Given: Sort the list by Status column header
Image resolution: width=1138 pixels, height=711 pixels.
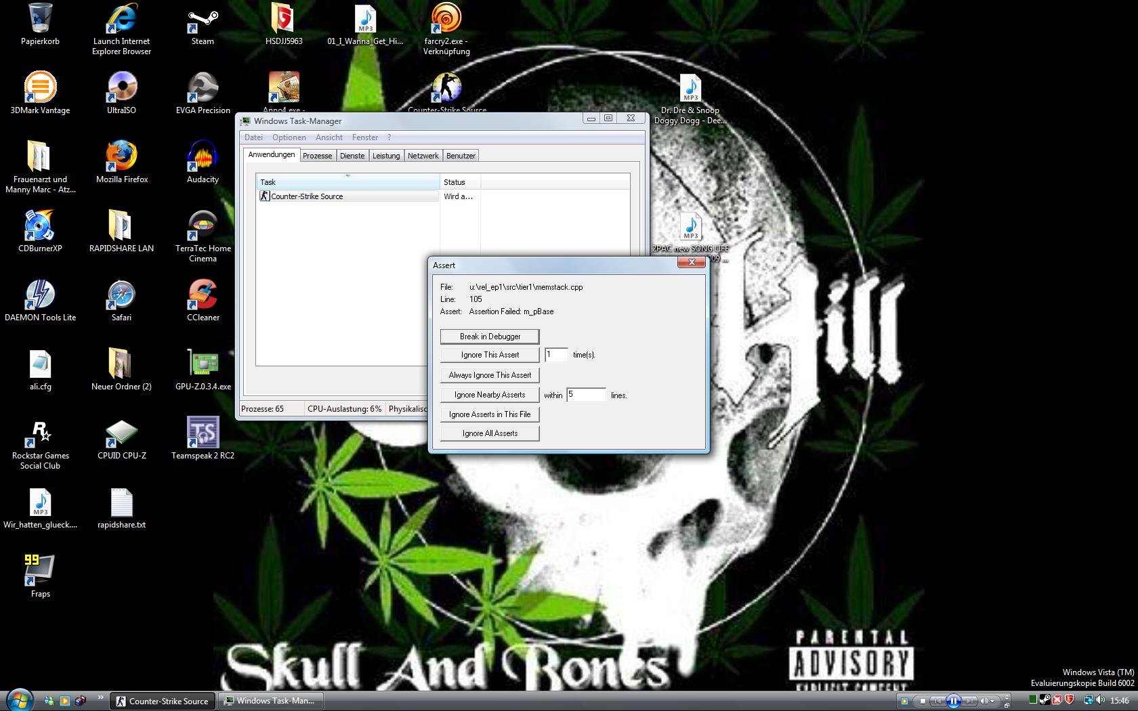Looking at the screenshot, I should [x=461, y=181].
